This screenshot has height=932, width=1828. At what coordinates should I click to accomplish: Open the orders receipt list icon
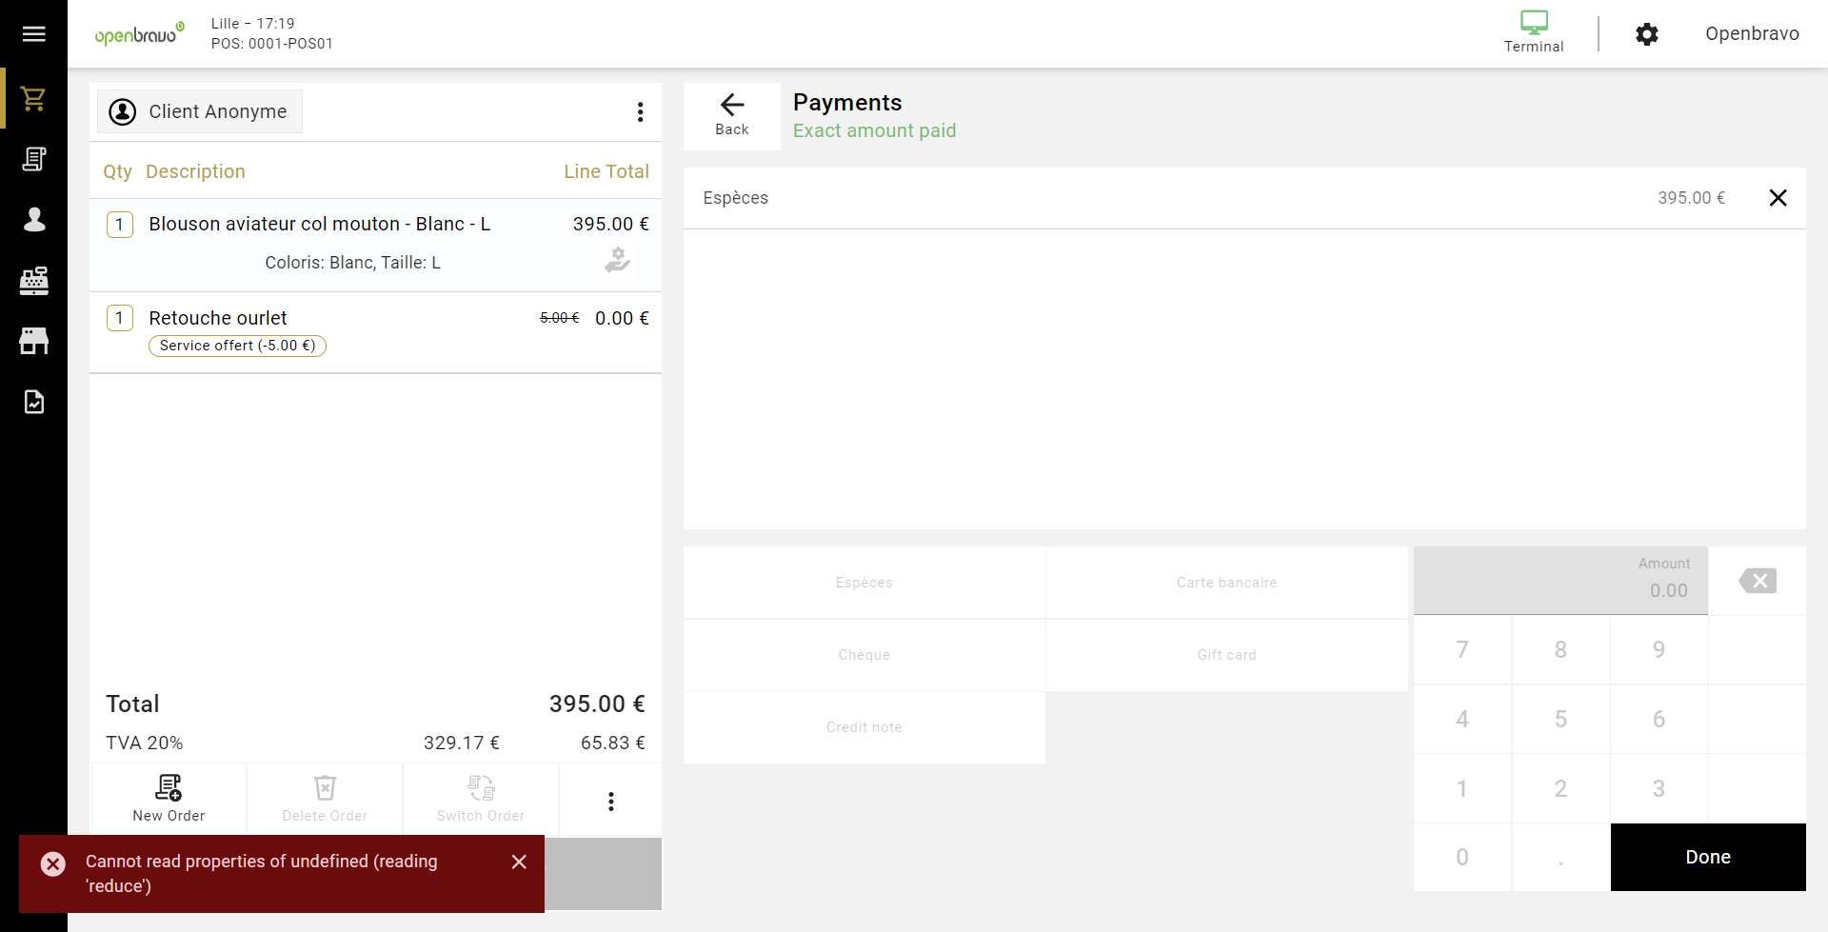33,159
